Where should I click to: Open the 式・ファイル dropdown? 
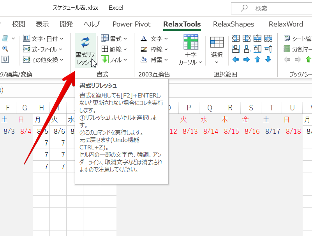point(43,49)
